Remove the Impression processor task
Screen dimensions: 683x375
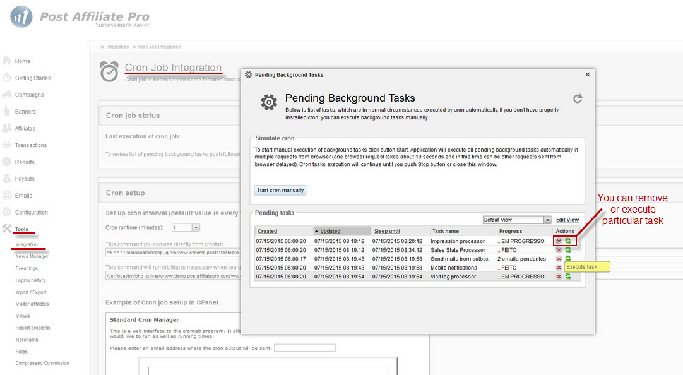pyautogui.click(x=559, y=241)
